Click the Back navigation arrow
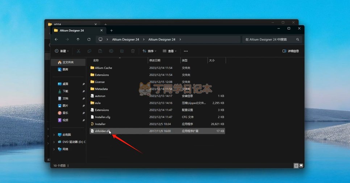 56,39
